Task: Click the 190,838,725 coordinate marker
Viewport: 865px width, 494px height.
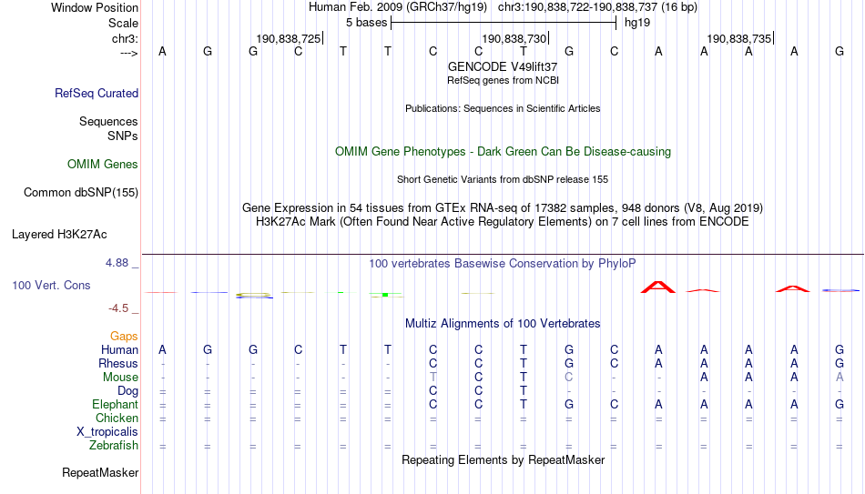Action: (x=289, y=38)
